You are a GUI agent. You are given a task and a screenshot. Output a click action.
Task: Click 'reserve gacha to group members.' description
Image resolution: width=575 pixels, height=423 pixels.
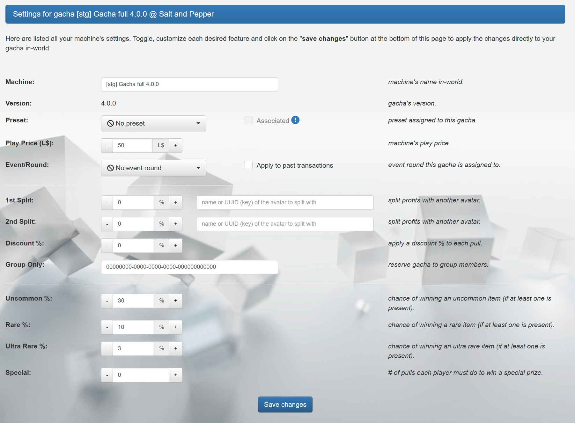coord(438,265)
